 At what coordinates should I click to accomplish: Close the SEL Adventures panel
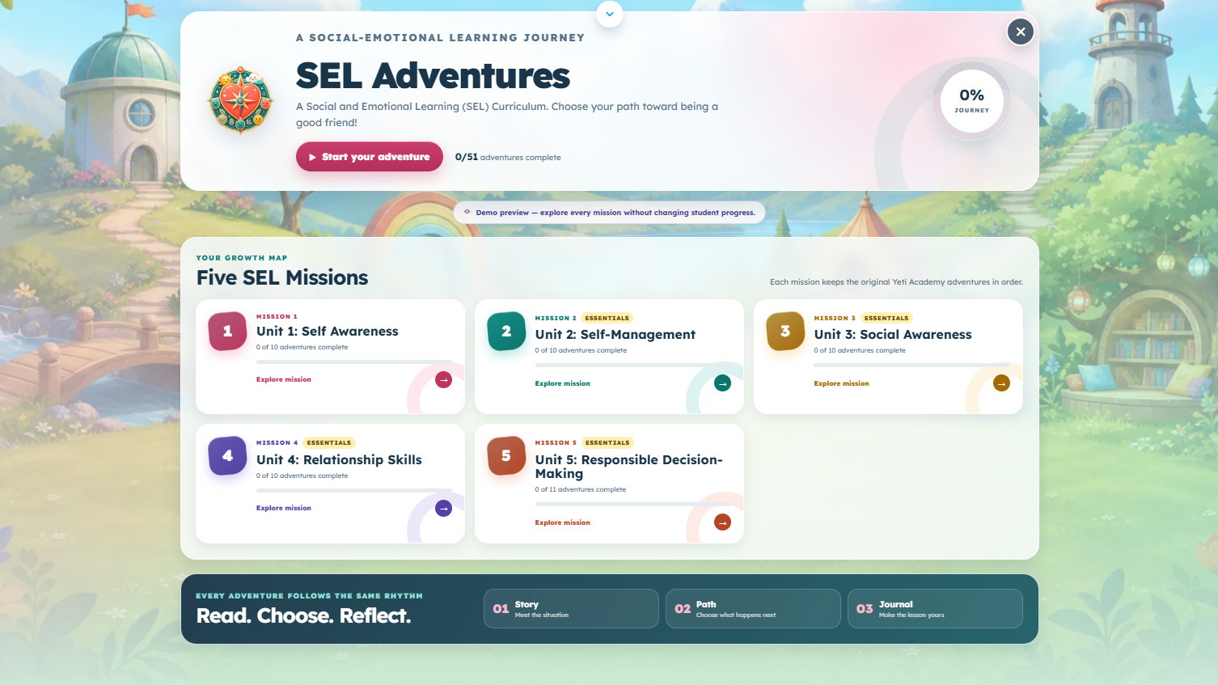1020,32
